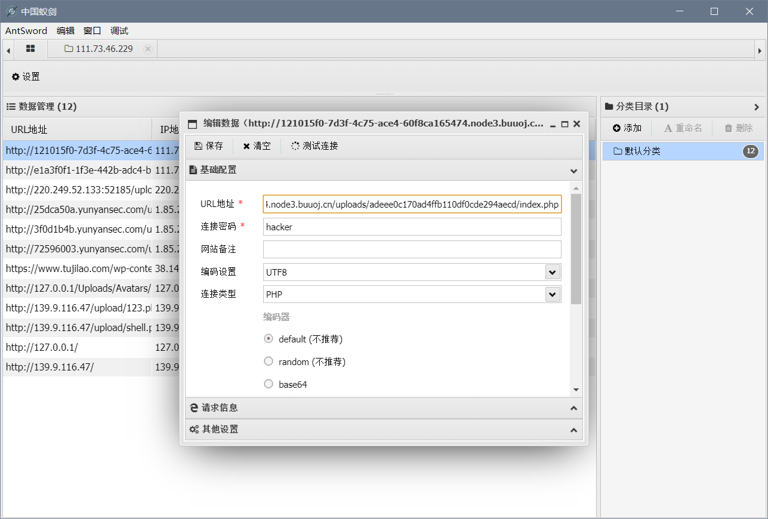Open the 调试 menu

118,30
